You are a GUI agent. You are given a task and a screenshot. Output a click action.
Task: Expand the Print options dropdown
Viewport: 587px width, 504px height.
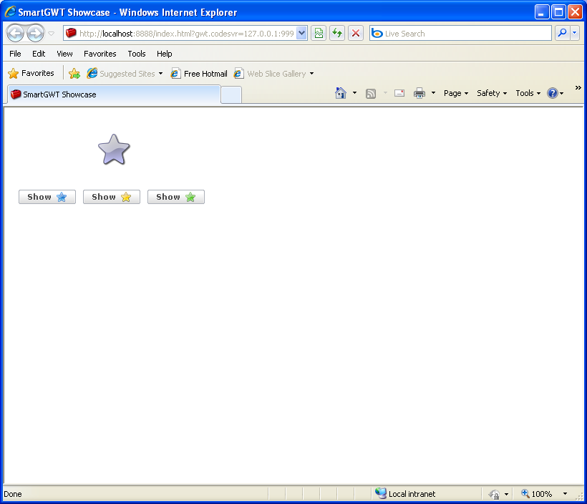click(433, 93)
